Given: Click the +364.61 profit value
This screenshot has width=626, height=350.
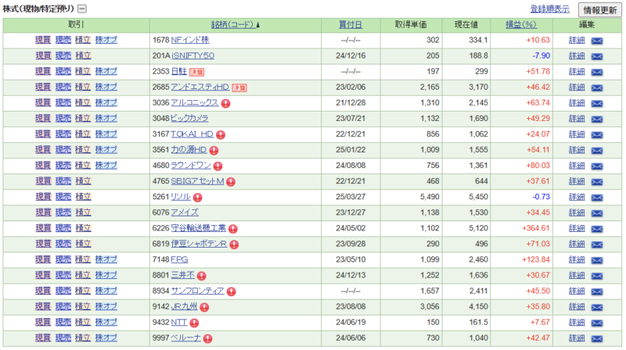Looking at the screenshot, I should (x=536, y=228).
